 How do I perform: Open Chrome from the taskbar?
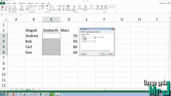[8, 94]
